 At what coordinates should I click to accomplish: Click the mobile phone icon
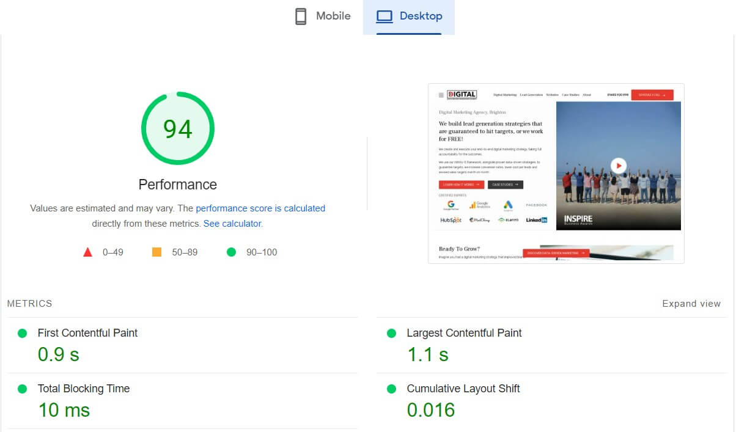pyautogui.click(x=301, y=16)
